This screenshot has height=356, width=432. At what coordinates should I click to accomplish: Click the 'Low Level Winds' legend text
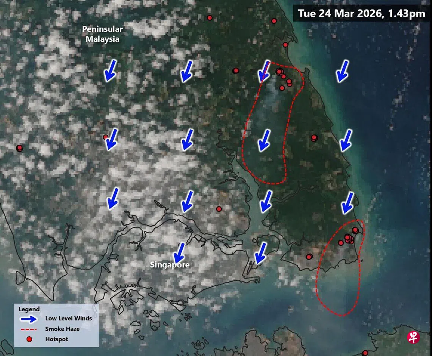[x=68, y=319]
